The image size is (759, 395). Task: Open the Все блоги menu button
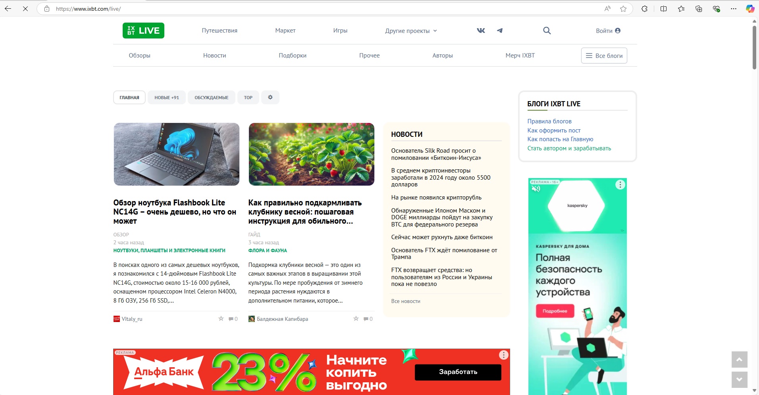pos(604,56)
